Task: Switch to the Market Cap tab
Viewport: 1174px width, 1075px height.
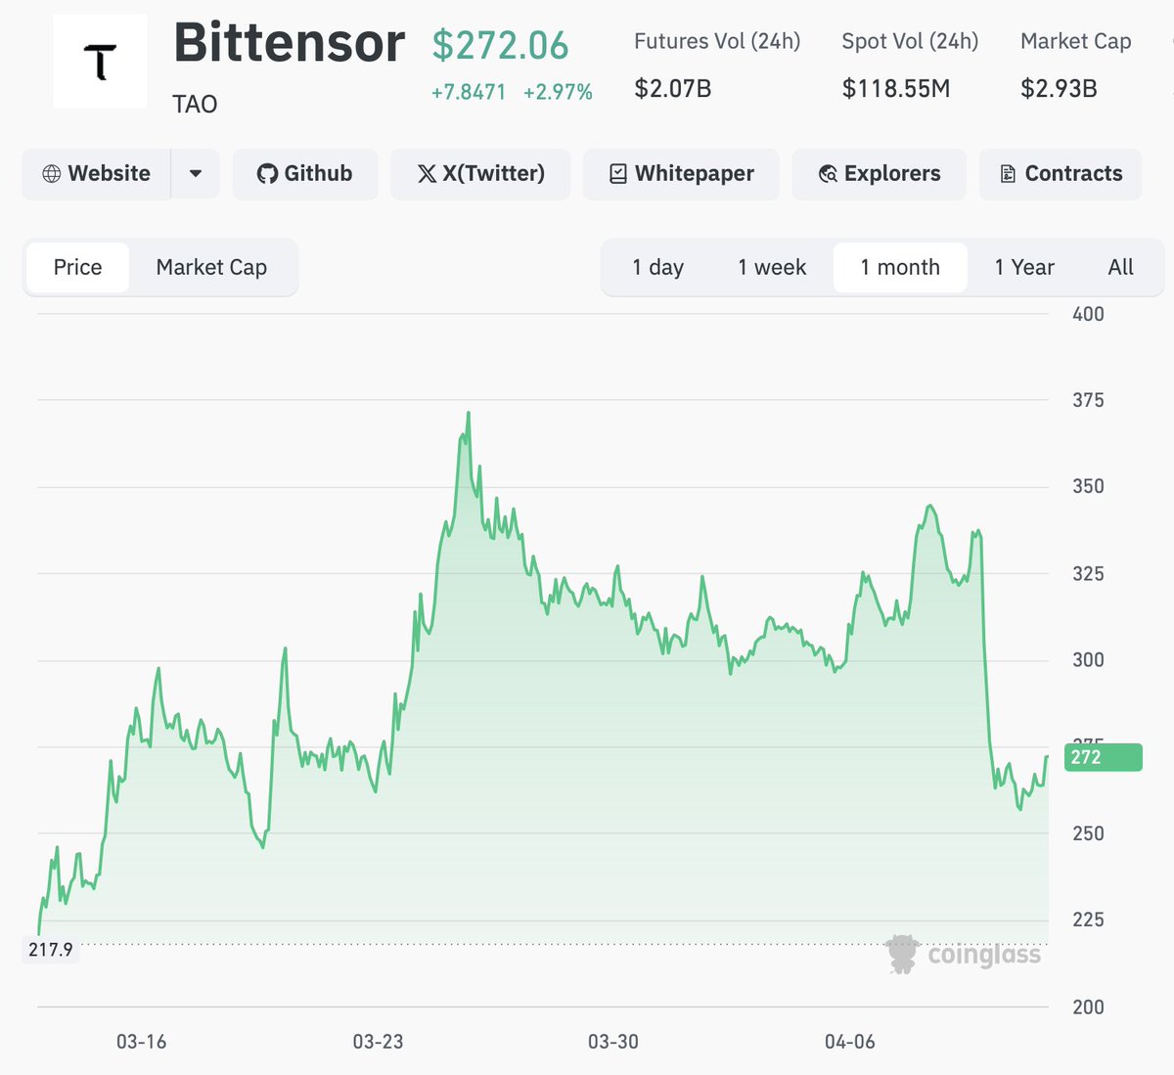Action: (211, 267)
